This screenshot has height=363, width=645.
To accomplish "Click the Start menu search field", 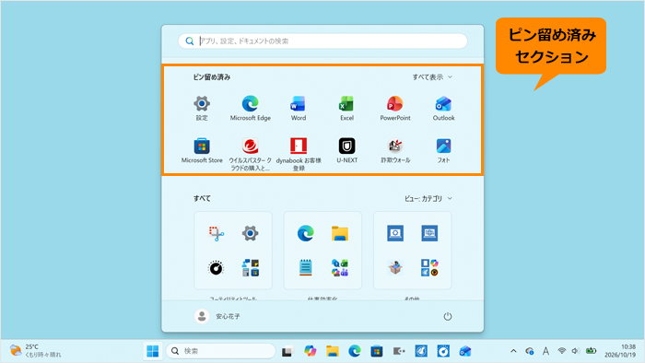I will click(322, 41).
